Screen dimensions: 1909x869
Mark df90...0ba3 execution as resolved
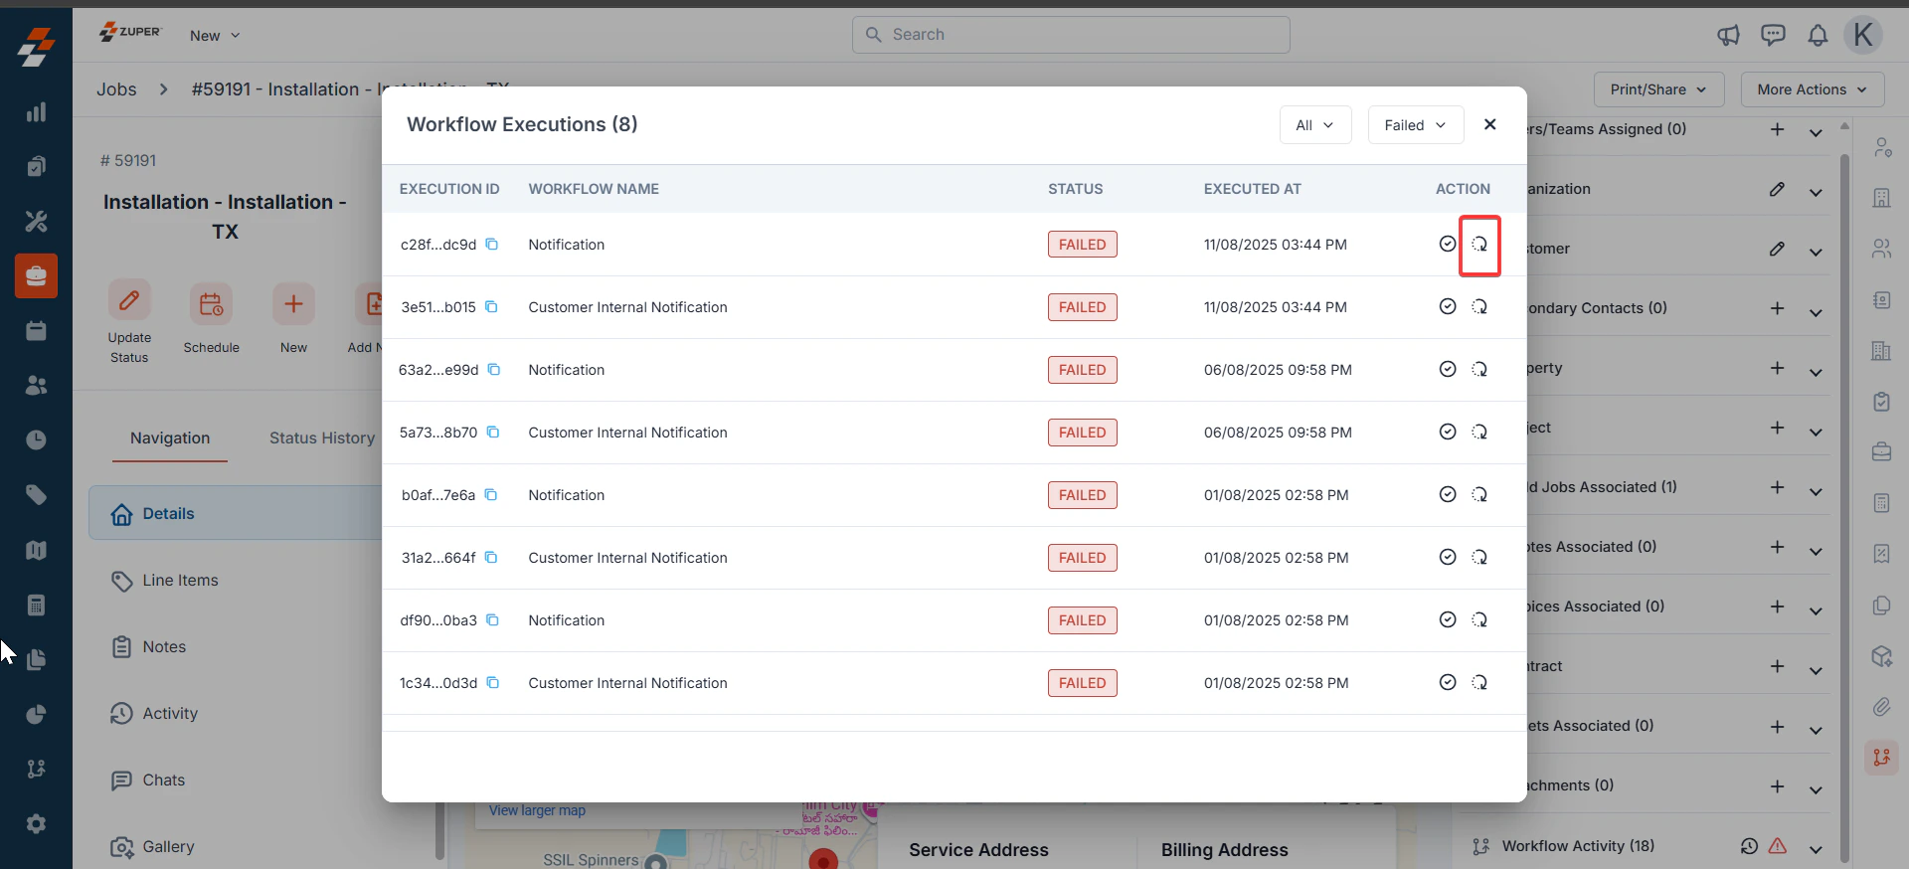[x=1448, y=619]
